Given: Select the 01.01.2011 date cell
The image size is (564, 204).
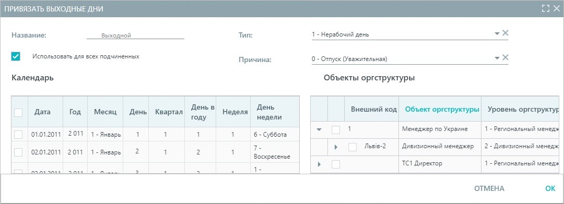Looking at the screenshot, I should [x=45, y=135].
